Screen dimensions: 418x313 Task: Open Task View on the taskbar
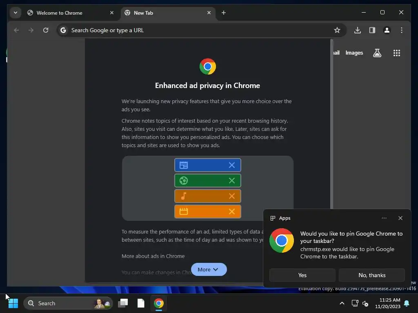123,303
